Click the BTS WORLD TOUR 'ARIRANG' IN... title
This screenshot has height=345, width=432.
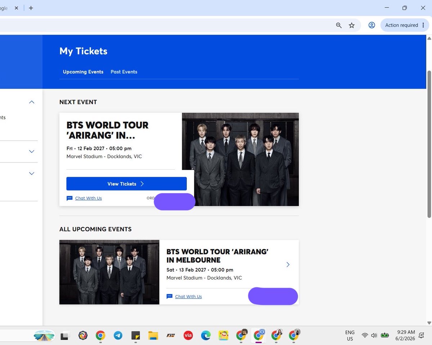pos(108,130)
